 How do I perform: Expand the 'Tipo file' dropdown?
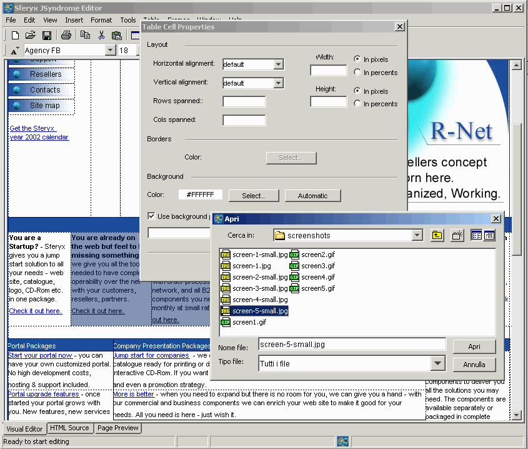tap(437, 364)
